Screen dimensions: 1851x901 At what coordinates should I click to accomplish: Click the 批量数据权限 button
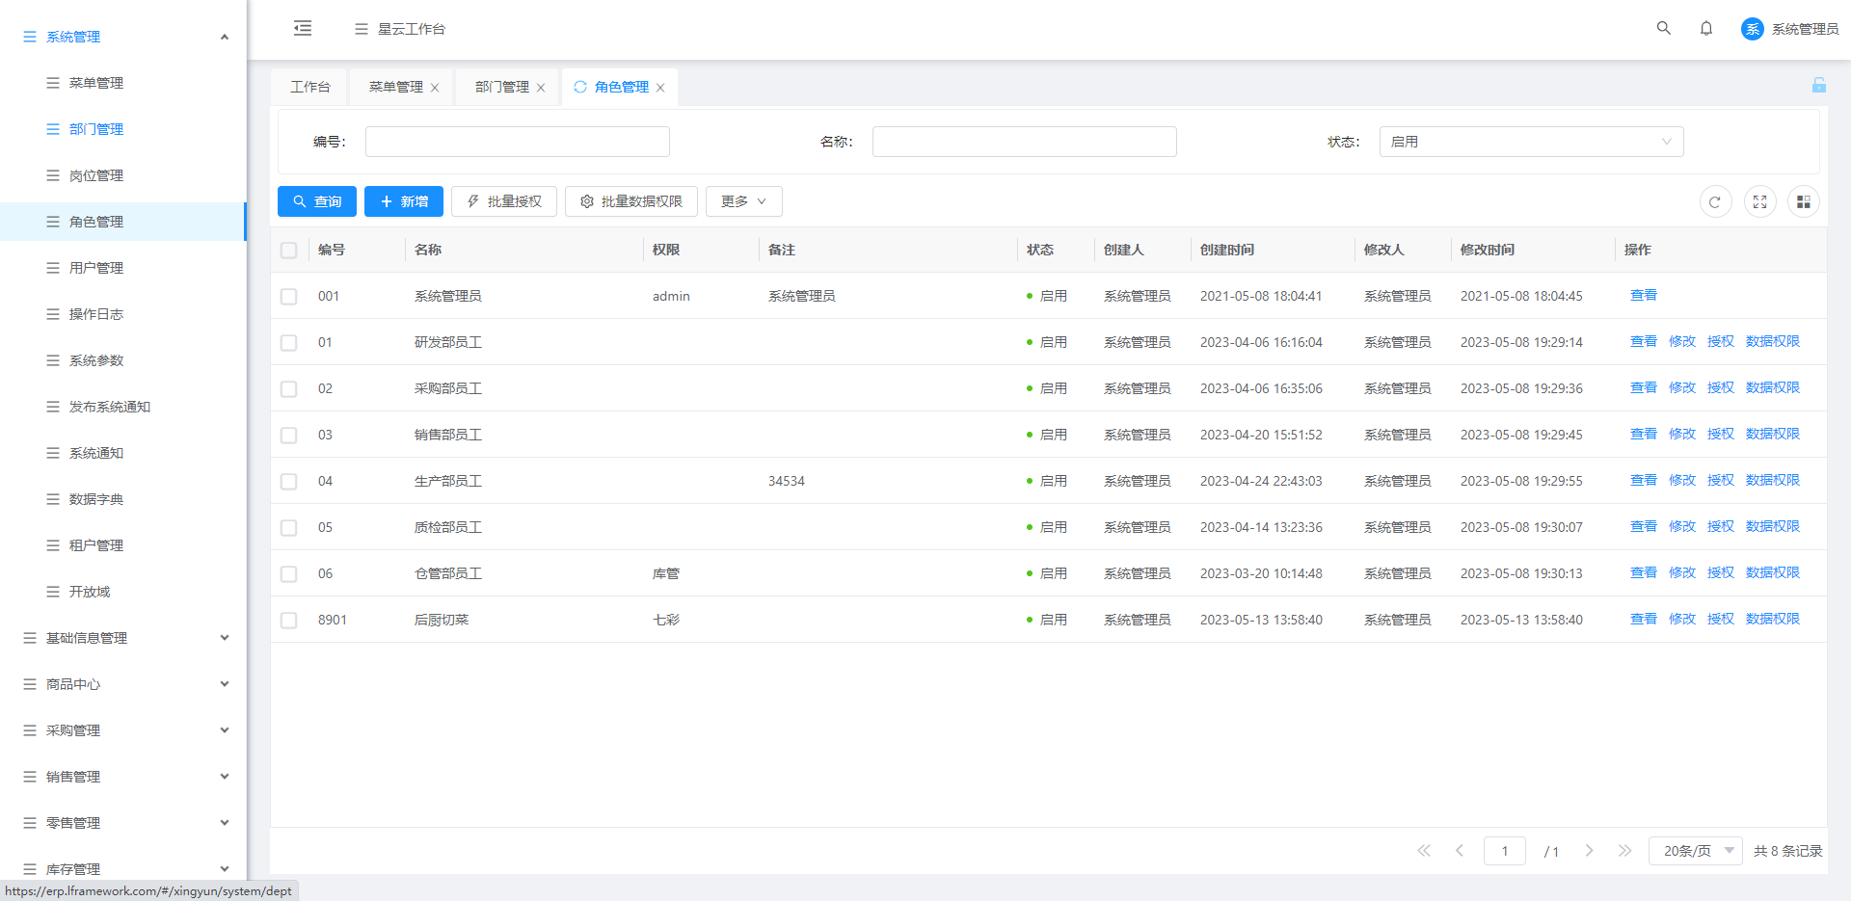[x=631, y=201]
